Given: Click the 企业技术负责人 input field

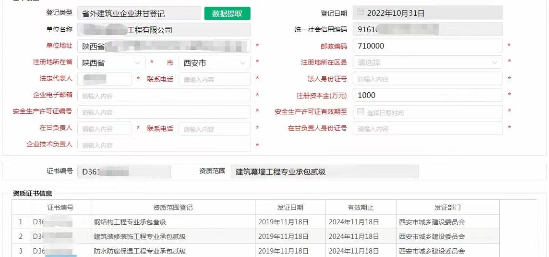Looking at the screenshot, I should coord(164,145).
